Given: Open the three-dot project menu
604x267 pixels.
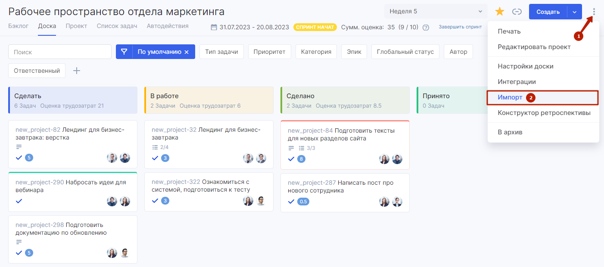Looking at the screenshot, I should click(594, 12).
